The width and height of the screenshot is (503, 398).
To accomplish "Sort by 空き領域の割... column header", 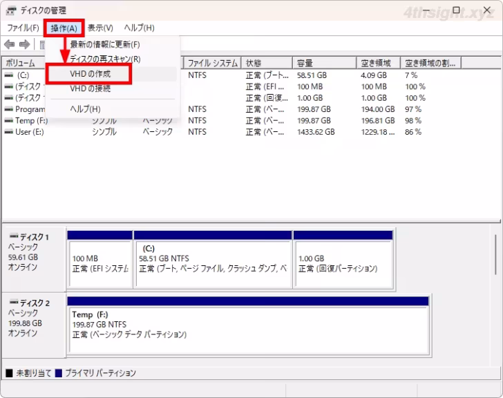I will tap(431, 63).
